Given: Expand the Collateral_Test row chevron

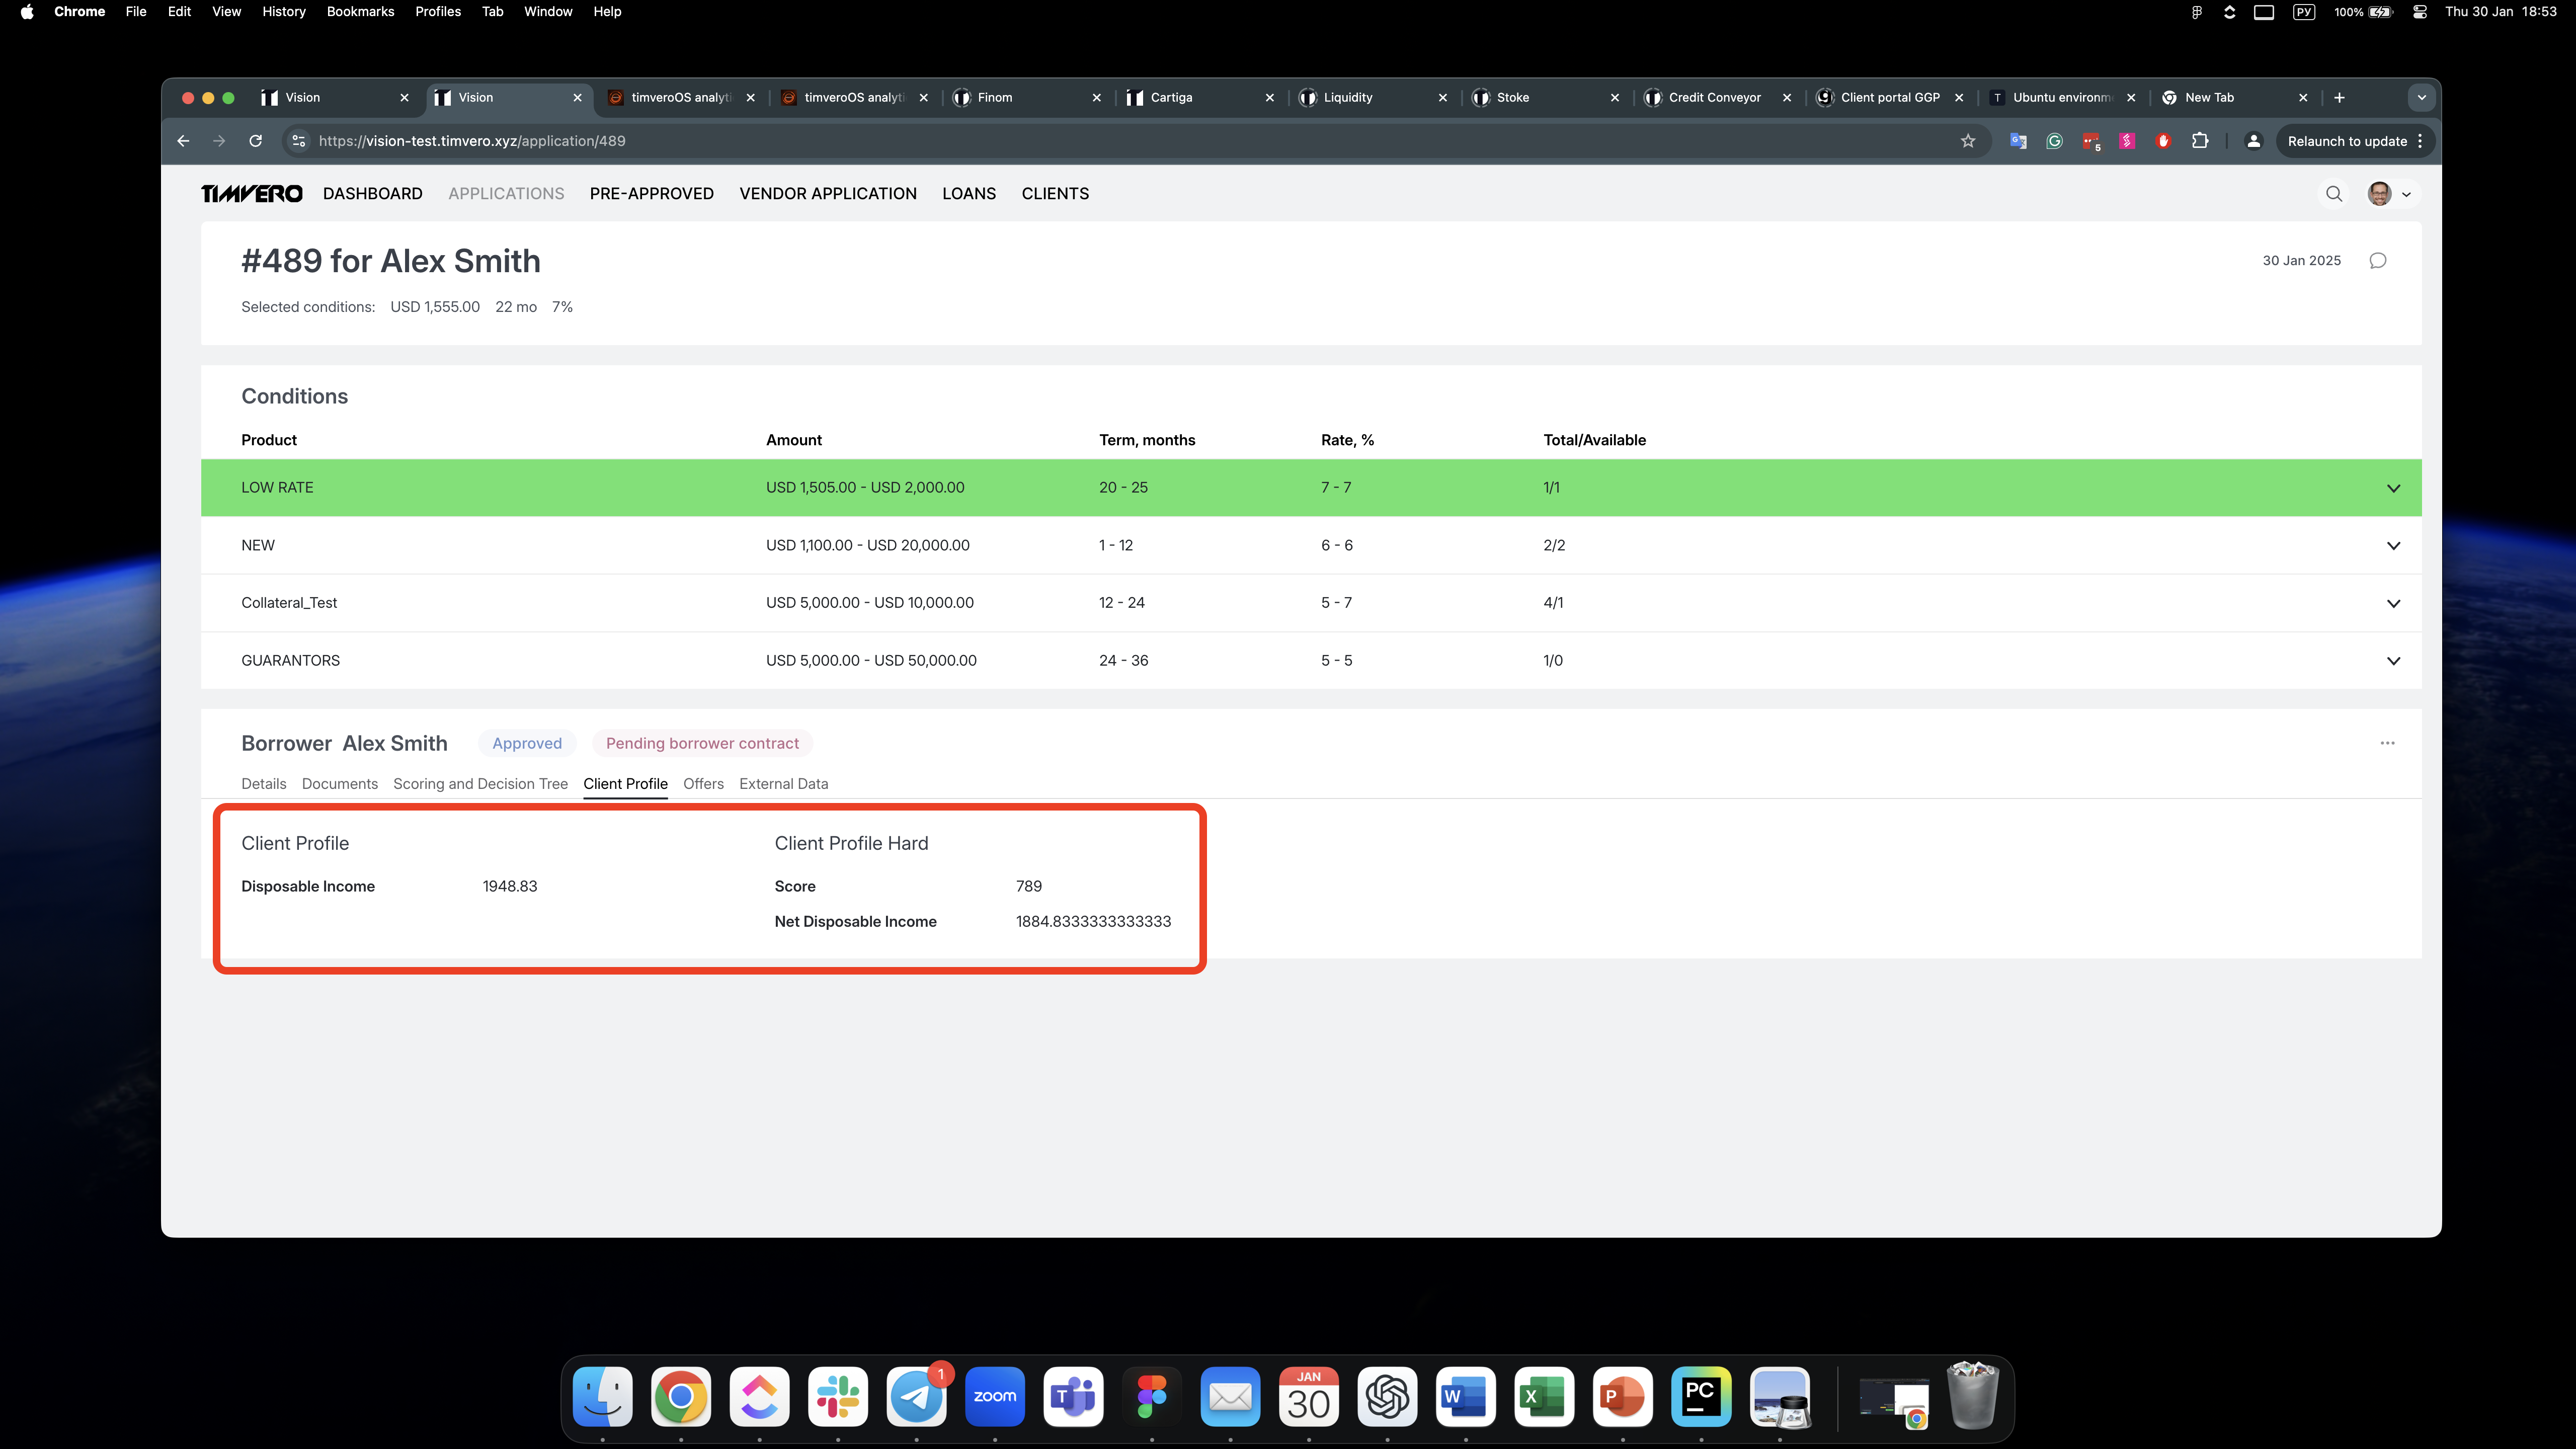Looking at the screenshot, I should [x=2393, y=603].
